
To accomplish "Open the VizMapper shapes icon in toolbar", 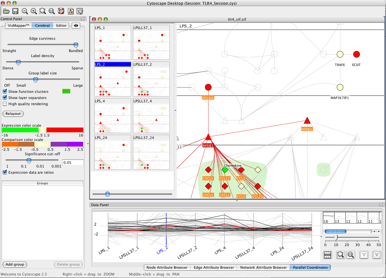I will pyautogui.click(x=71, y=11).
